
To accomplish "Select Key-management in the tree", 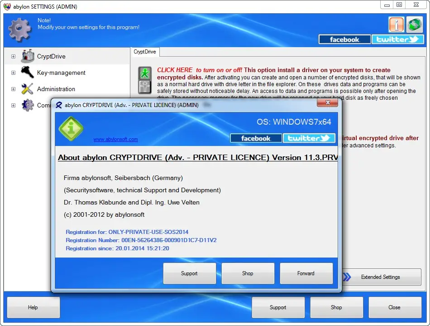I will [x=61, y=73].
